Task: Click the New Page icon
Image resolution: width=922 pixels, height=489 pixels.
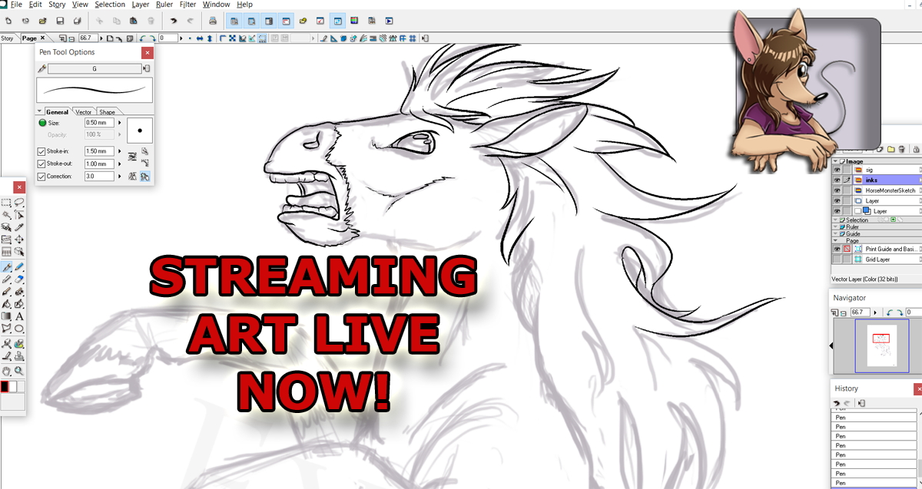Action: [8, 21]
